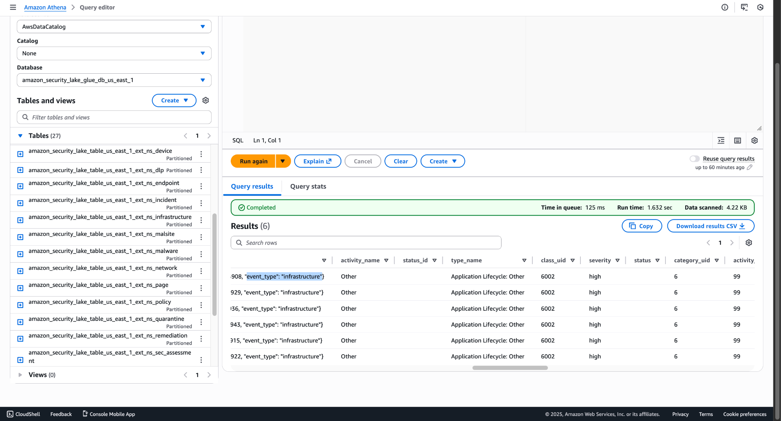
Task: Expand the ext_ns_malware table plus icon
Action: (21, 254)
